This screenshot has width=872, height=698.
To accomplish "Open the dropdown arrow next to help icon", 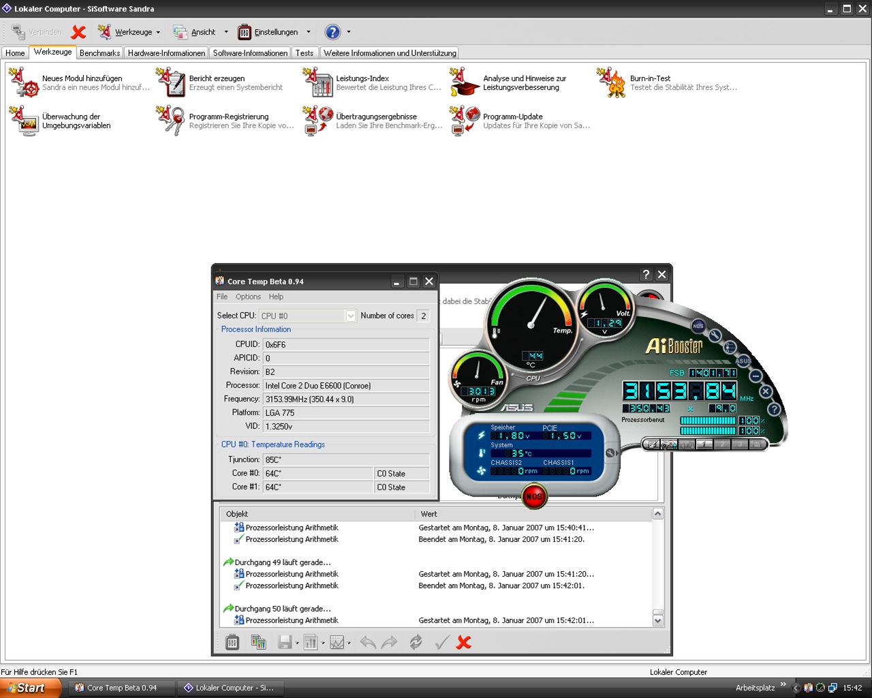I will 349,32.
